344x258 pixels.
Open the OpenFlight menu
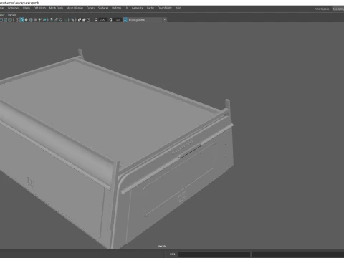[x=165, y=8]
